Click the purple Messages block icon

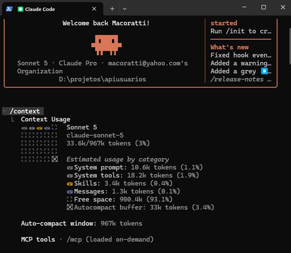[70, 192]
